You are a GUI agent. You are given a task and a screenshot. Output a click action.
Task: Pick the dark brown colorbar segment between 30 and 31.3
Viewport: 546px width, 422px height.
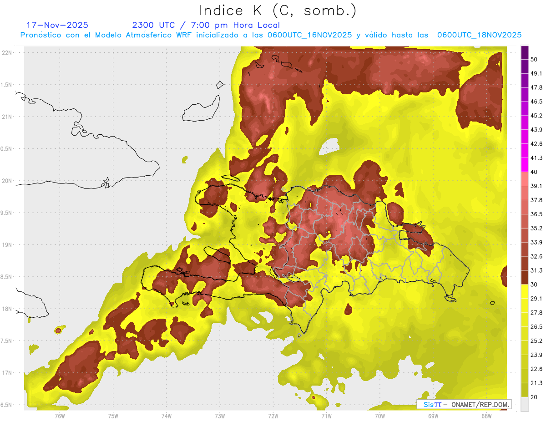pyautogui.click(x=525, y=277)
